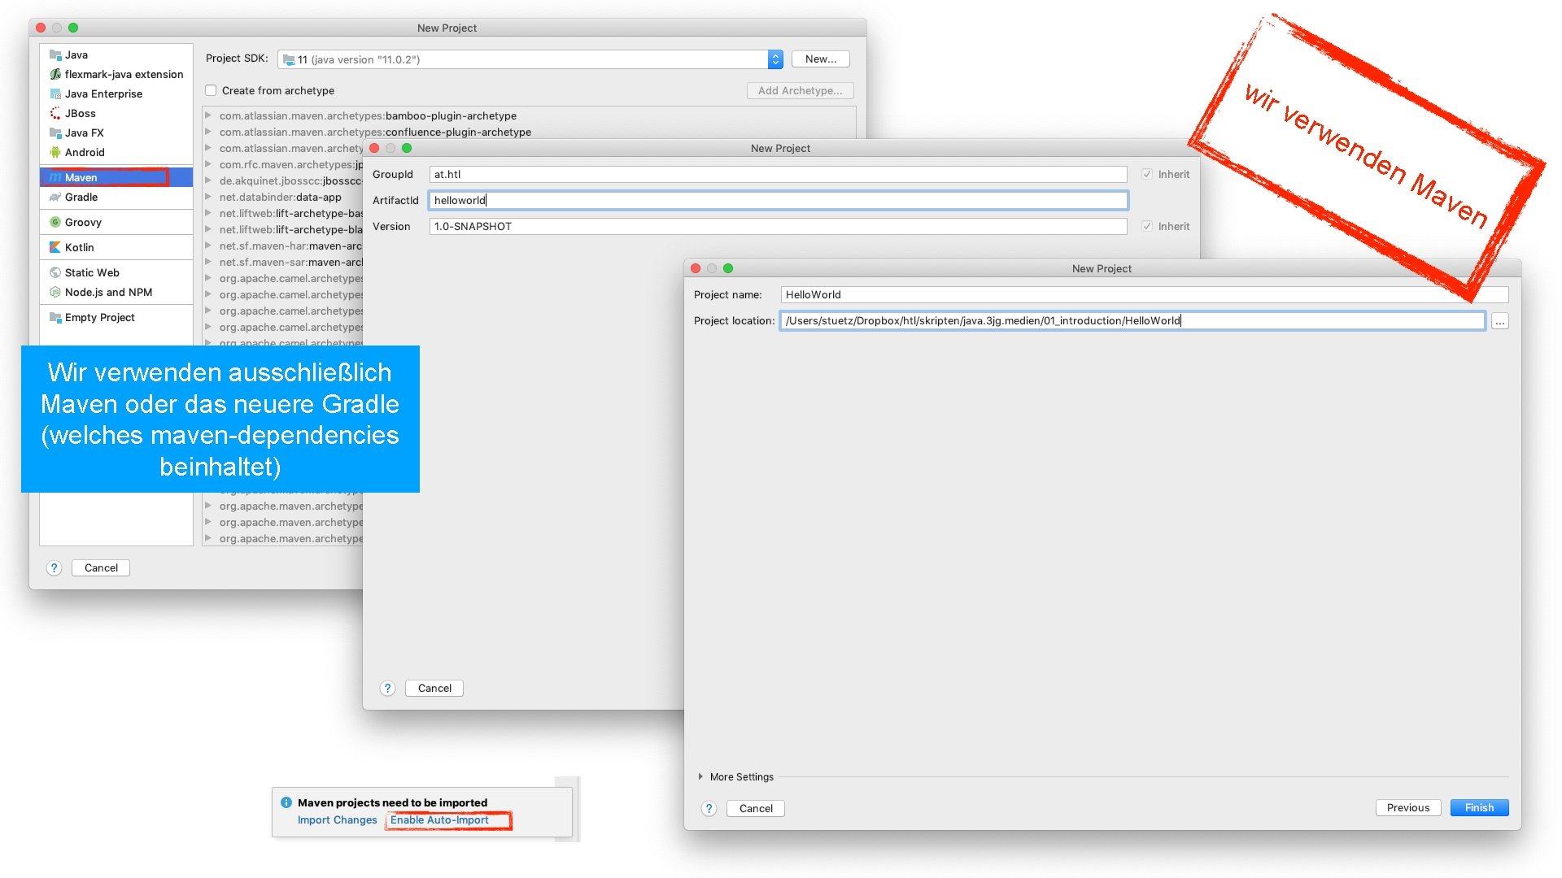Select Kotlin project icon
Screen dimensions: 1562x878
point(55,247)
